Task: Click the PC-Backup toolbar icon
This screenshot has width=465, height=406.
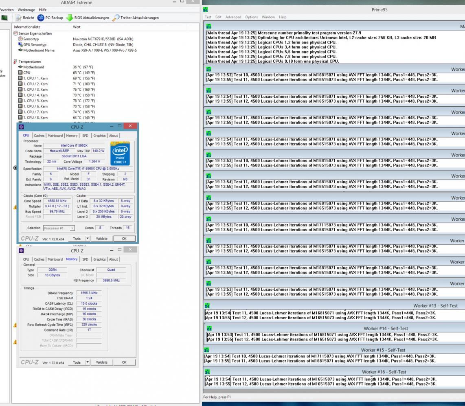Action: 41,18
